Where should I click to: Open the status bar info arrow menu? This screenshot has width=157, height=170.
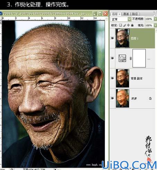coord(55,169)
